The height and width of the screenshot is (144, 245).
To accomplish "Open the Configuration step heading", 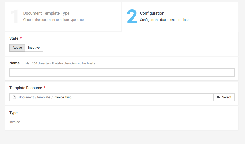I will click(152, 13).
